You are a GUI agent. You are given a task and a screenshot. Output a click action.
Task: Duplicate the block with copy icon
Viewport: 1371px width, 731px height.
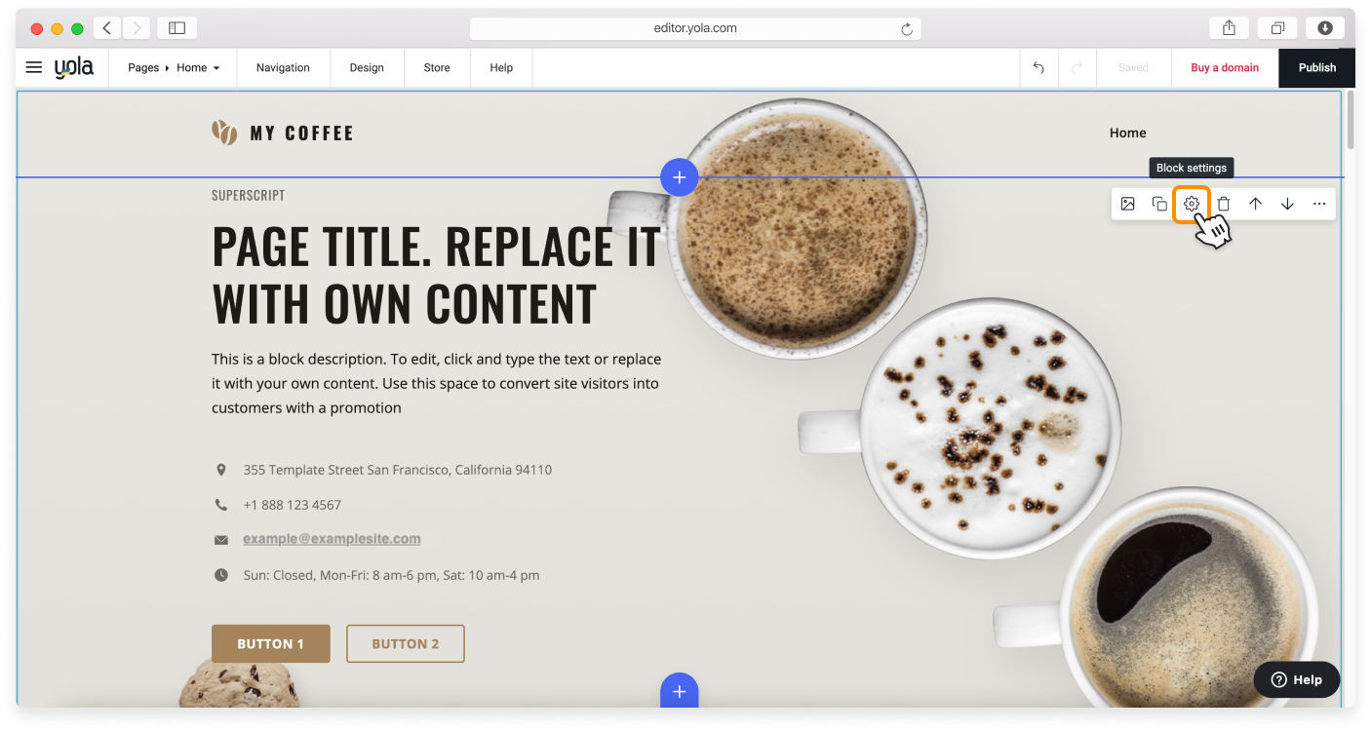click(1159, 204)
